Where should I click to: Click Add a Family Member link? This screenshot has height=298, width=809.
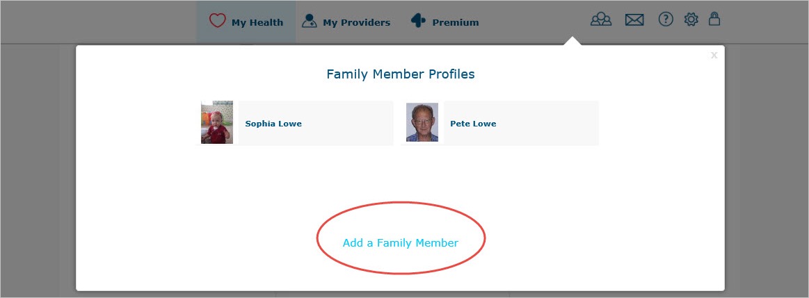tap(401, 243)
